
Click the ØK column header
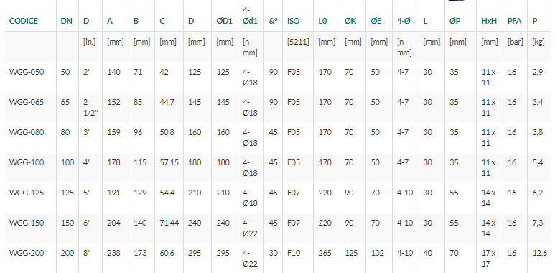click(350, 21)
